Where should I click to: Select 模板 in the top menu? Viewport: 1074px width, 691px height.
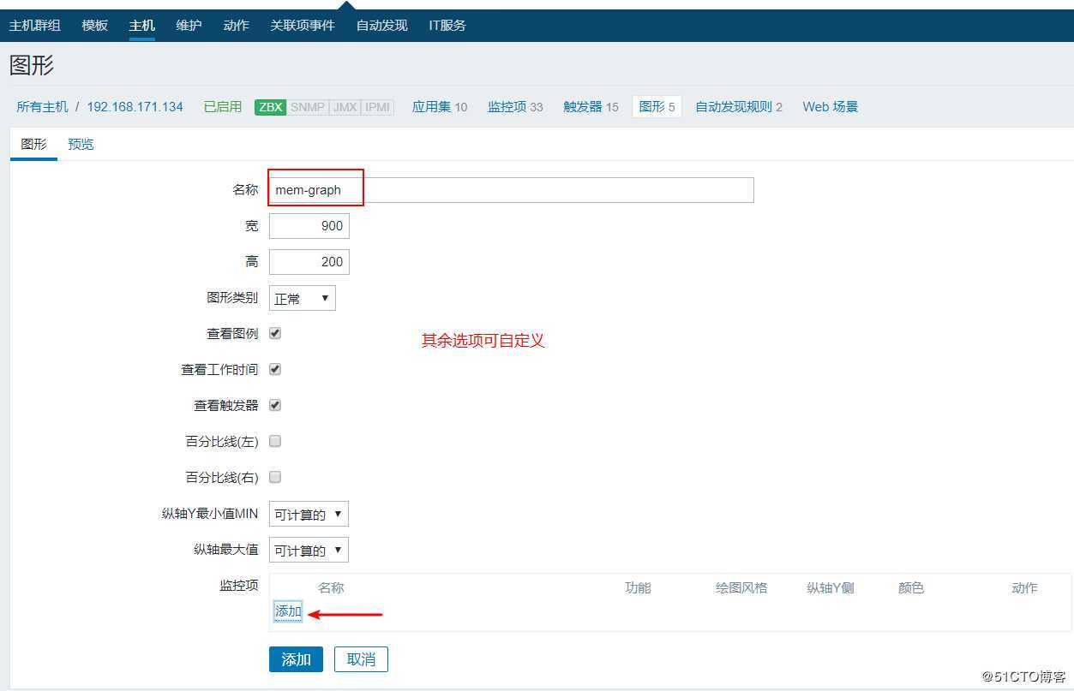coord(94,25)
